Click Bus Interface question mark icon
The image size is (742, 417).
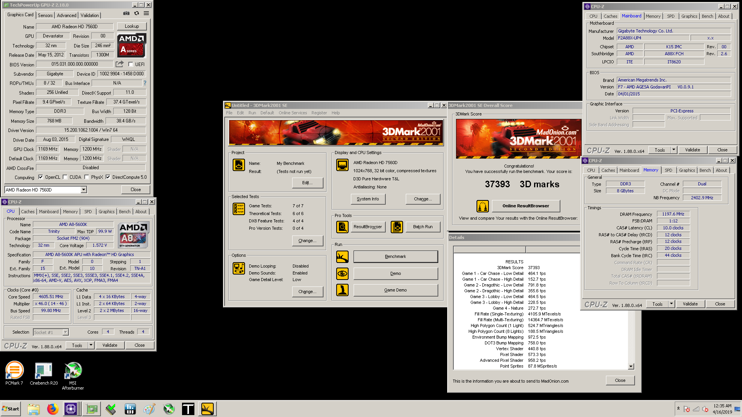tap(145, 83)
